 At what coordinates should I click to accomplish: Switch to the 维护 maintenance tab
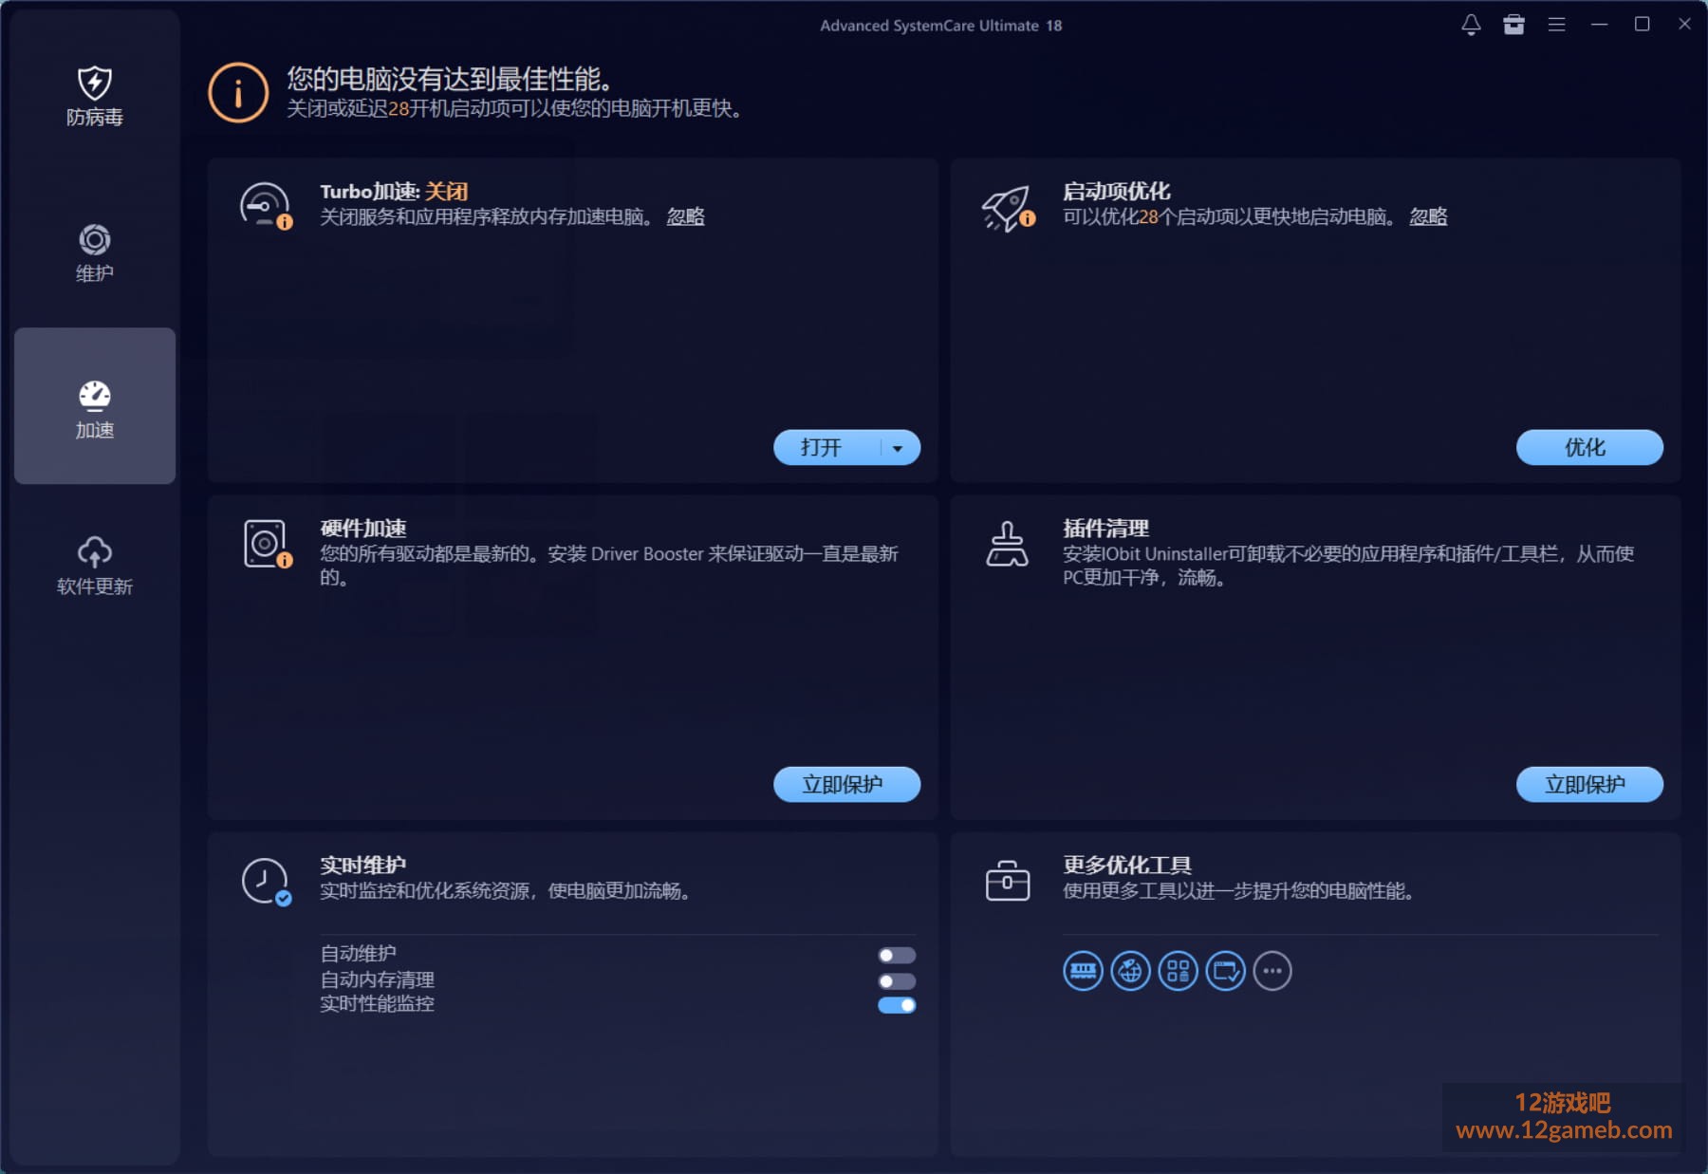[95, 252]
